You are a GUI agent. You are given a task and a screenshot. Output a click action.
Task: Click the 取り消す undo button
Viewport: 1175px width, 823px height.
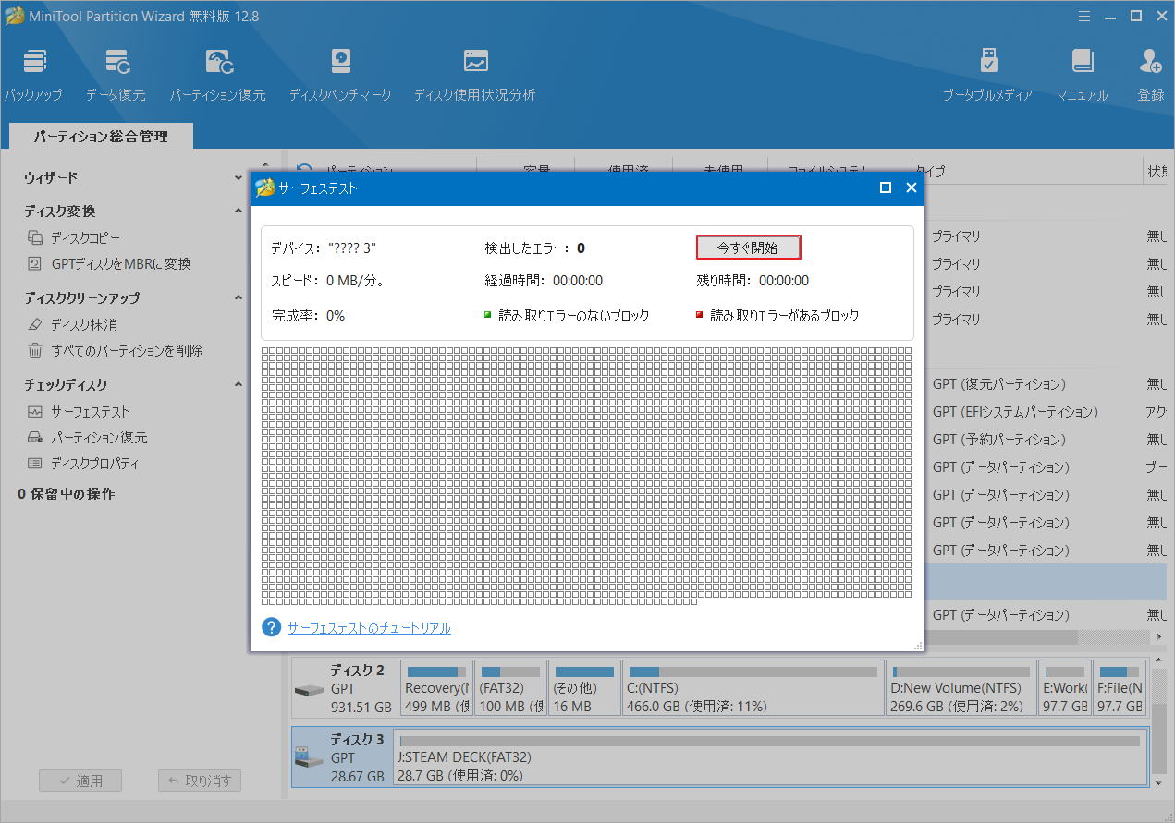200,781
